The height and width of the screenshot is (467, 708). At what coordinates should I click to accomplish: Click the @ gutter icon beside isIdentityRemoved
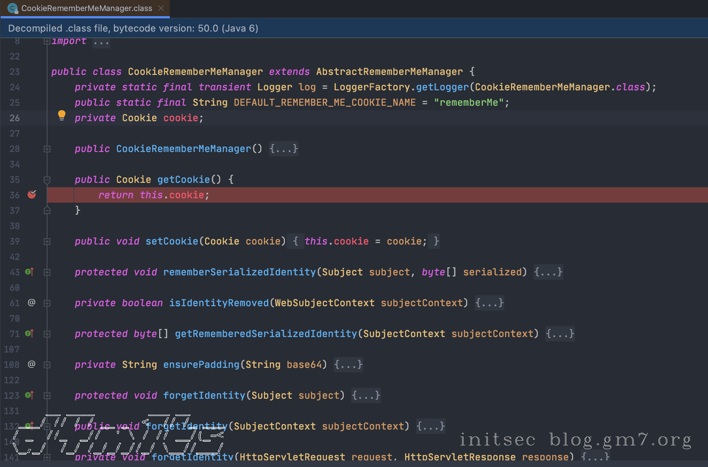32,303
